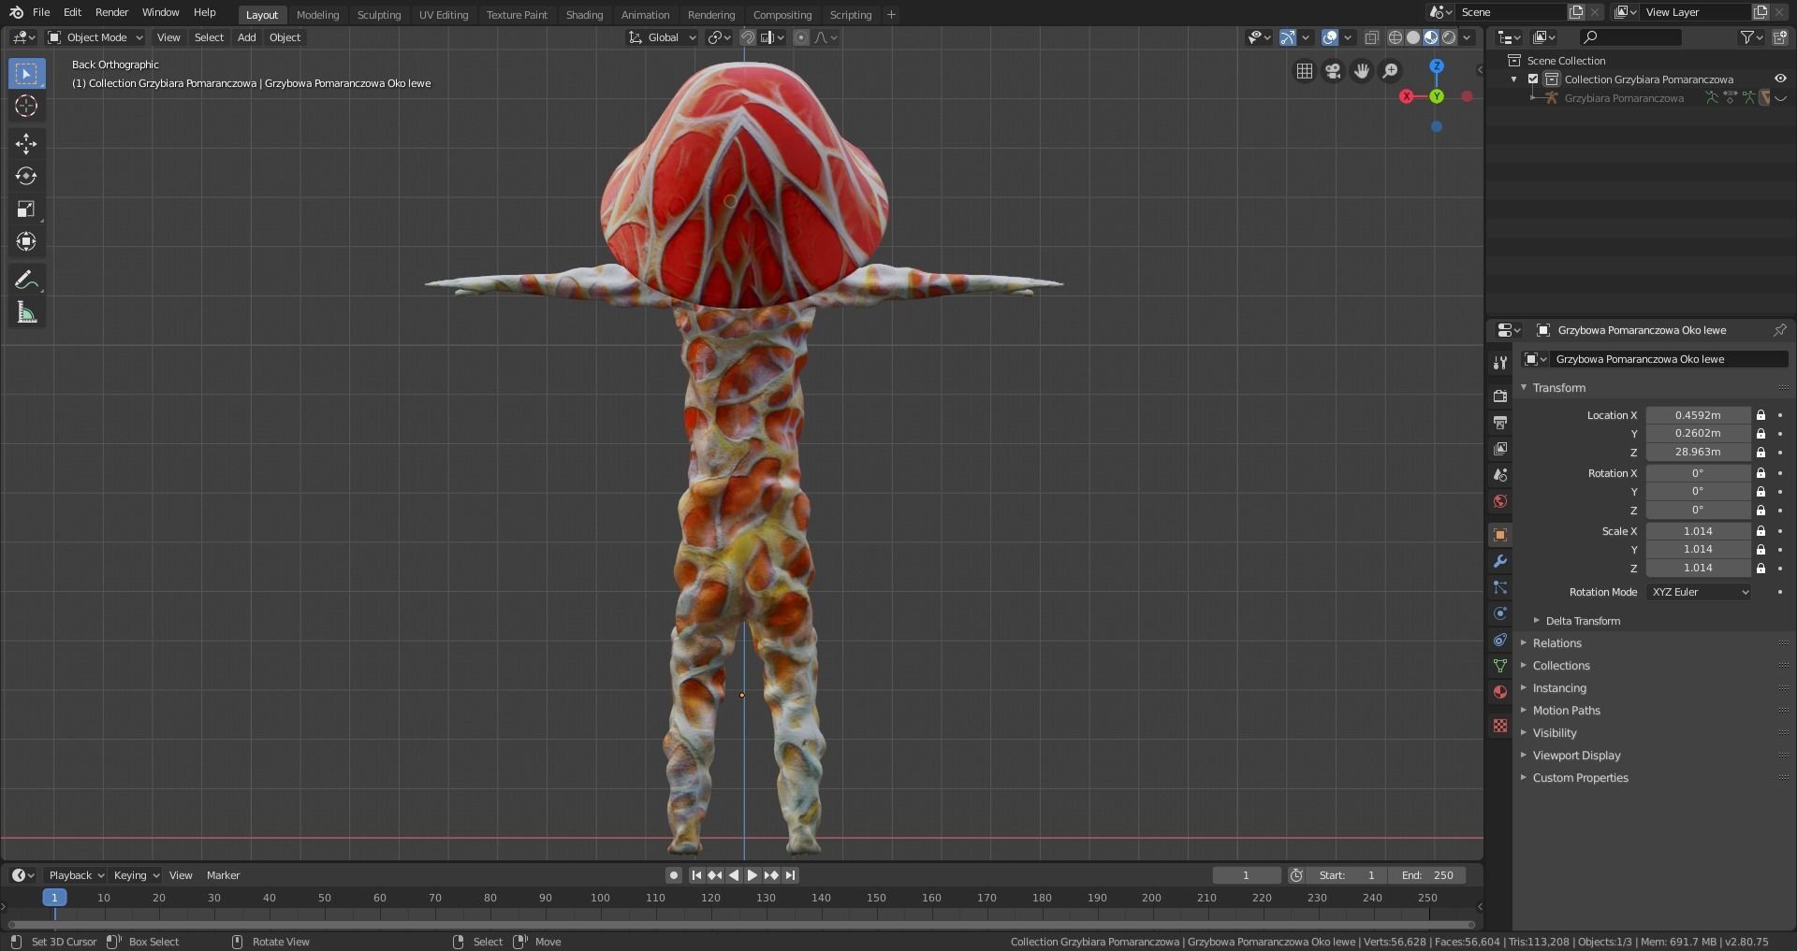The width and height of the screenshot is (1797, 951).
Task: Expand the Collections panel
Action: click(1559, 666)
